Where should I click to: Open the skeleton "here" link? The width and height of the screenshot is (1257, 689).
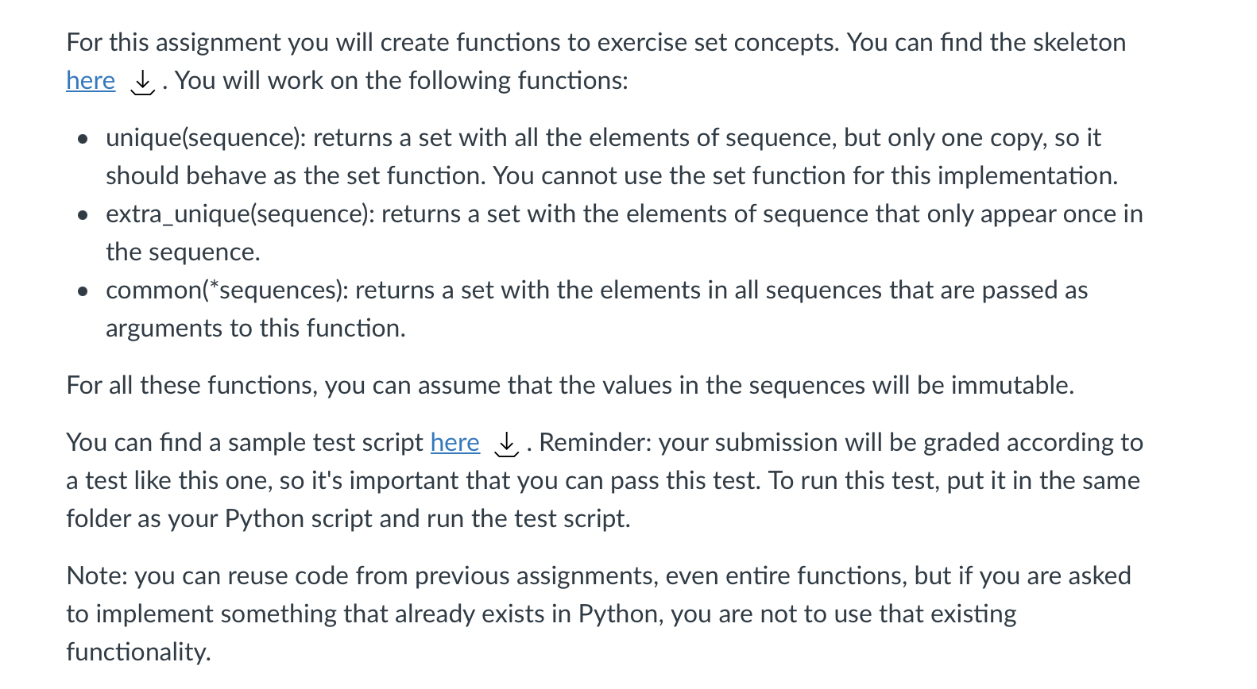click(91, 81)
